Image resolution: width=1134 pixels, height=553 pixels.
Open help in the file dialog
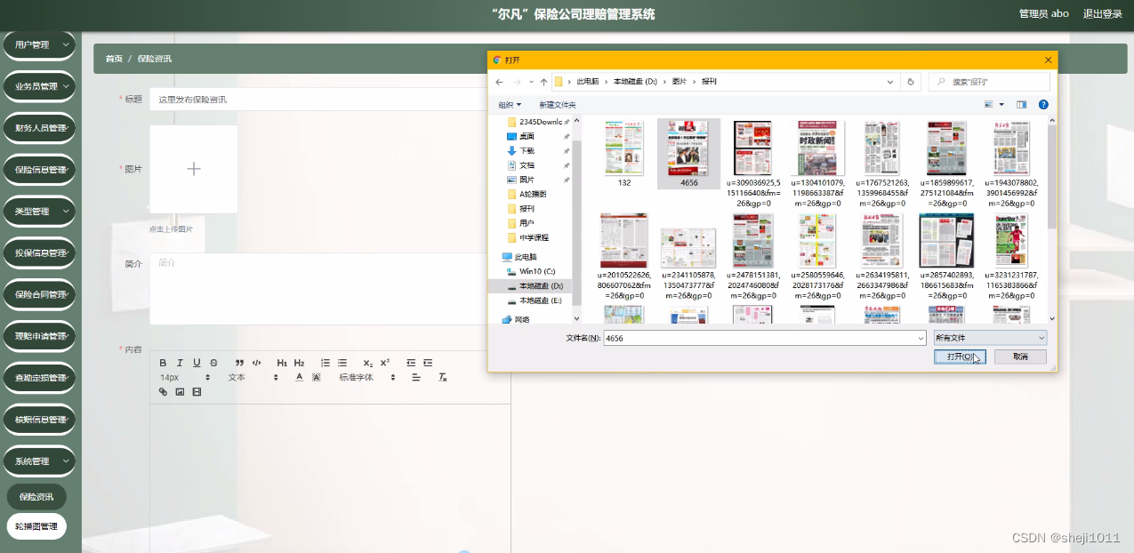[x=1043, y=105]
